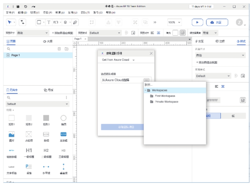
Task: Select the center page alignment option
Action: [x=158, y=33]
